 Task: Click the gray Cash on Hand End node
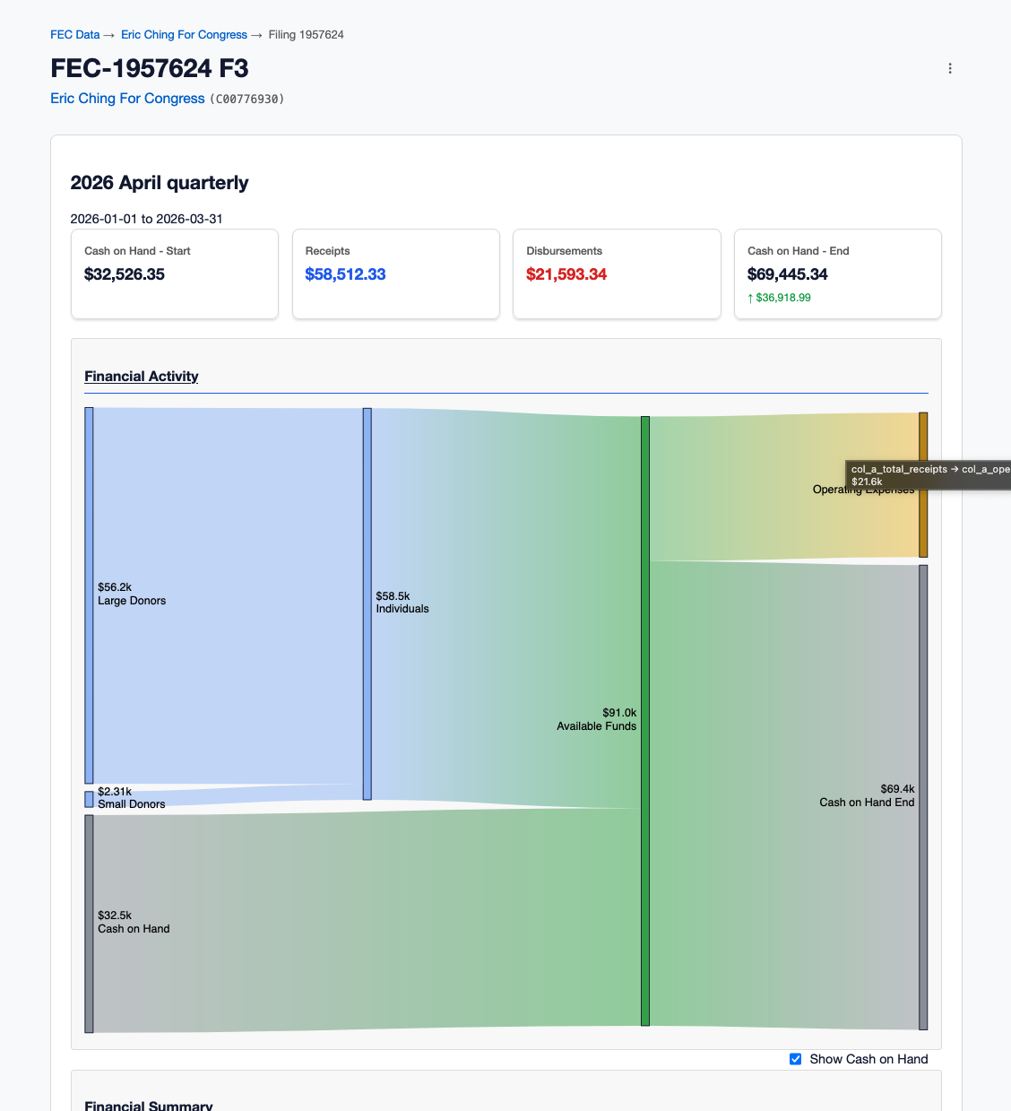coord(923,797)
